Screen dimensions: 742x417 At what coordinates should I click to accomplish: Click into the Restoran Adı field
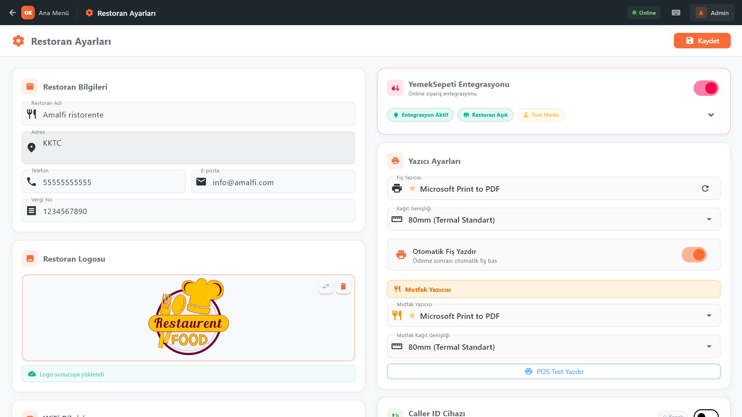(193, 115)
